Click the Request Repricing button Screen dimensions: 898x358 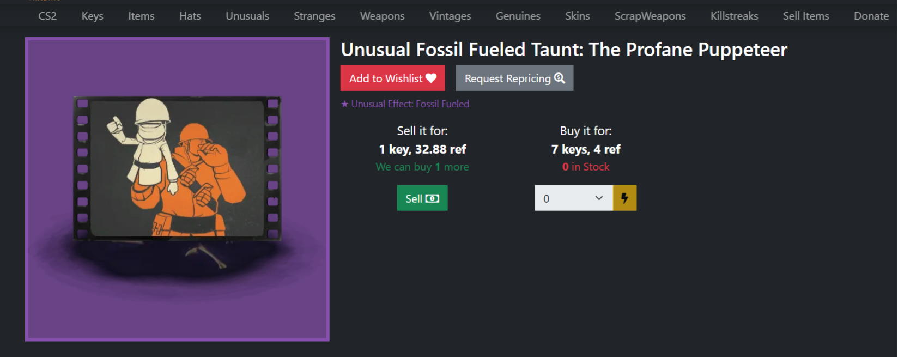(x=514, y=78)
